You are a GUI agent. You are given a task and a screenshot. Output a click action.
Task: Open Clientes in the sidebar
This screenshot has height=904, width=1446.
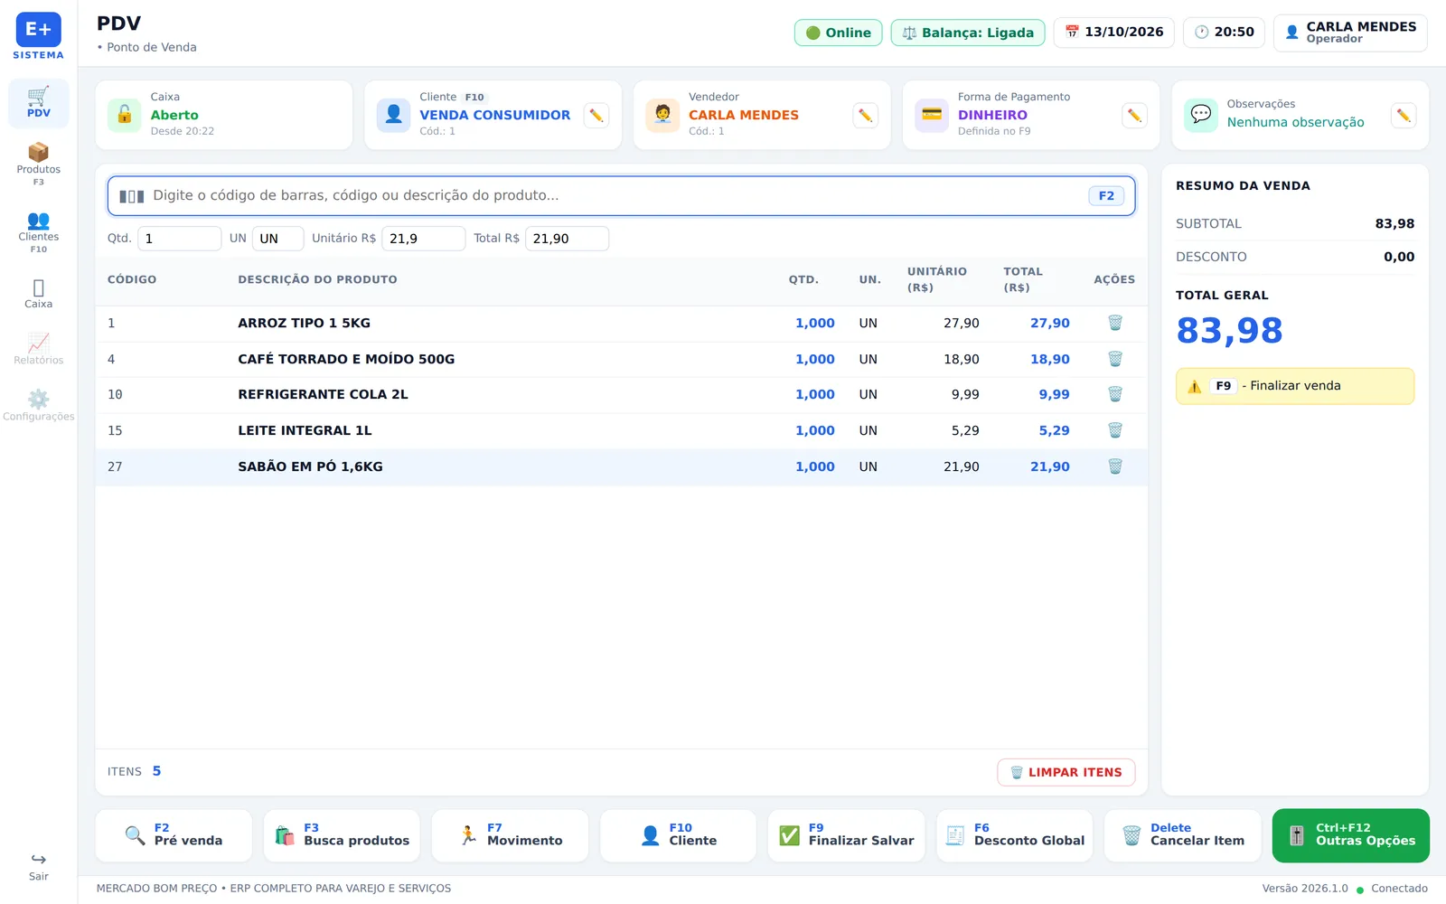click(x=38, y=231)
